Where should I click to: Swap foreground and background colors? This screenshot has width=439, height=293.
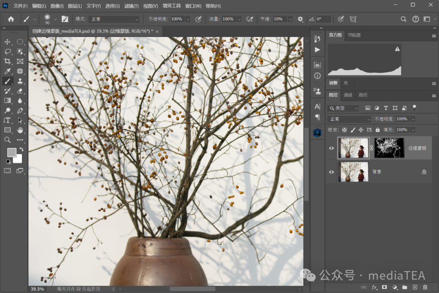21,150
